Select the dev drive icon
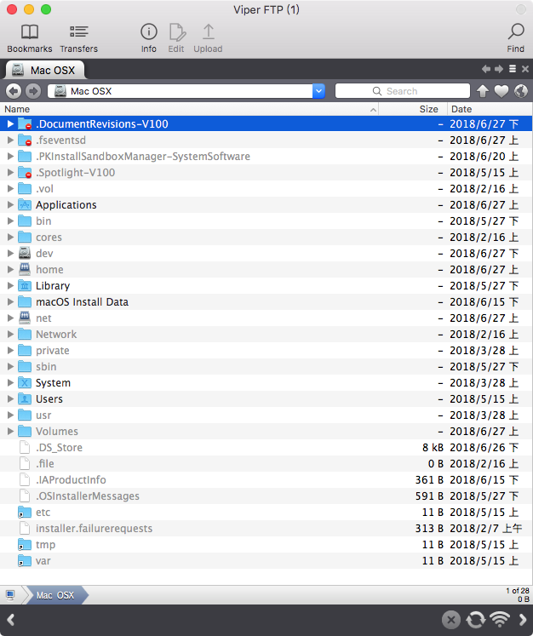 [x=25, y=253]
